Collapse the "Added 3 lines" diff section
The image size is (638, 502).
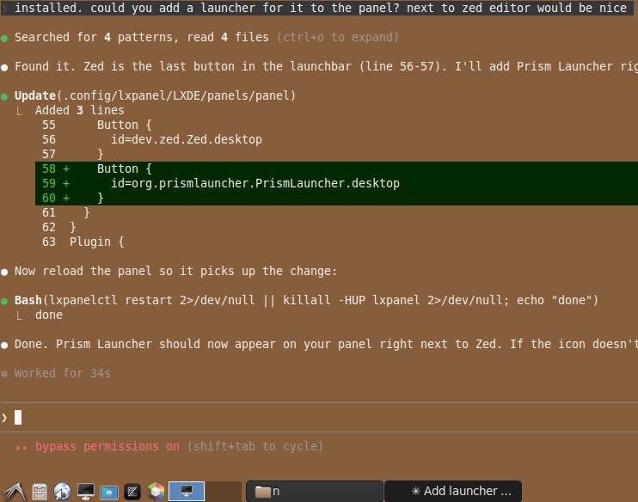79,110
